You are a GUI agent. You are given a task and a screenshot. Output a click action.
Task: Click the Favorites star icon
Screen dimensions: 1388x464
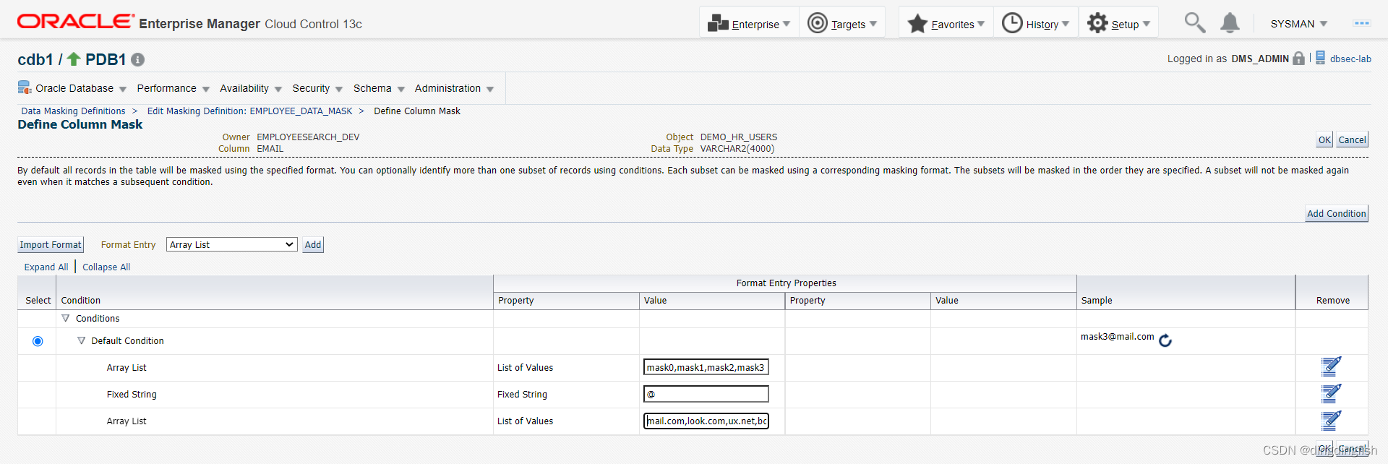click(917, 23)
